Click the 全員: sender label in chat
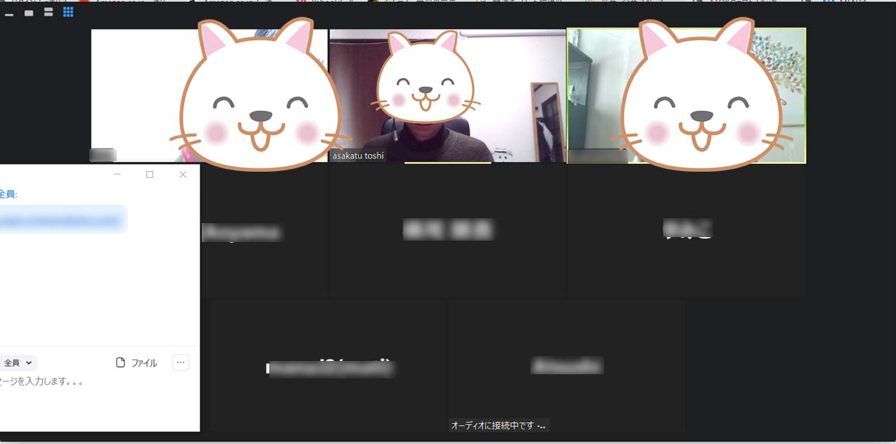The image size is (896, 444). point(8,194)
